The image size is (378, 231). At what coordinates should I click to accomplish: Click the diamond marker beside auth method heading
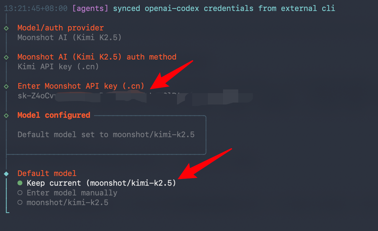pos(6,57)
